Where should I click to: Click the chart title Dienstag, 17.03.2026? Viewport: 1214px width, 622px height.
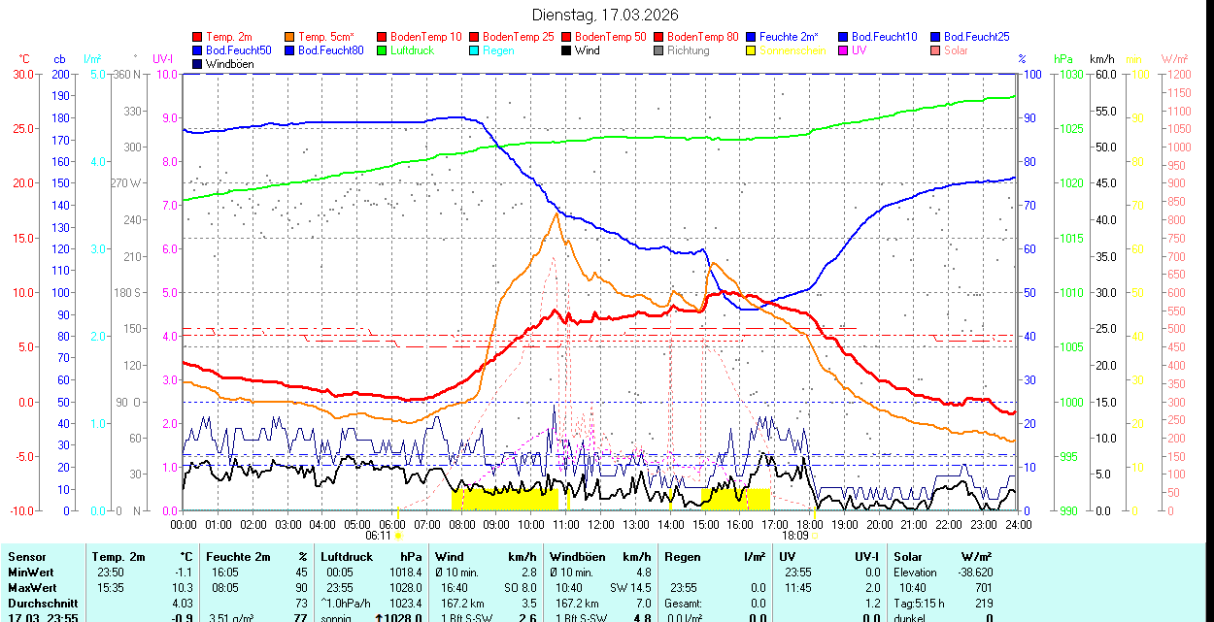pos(605,15)
